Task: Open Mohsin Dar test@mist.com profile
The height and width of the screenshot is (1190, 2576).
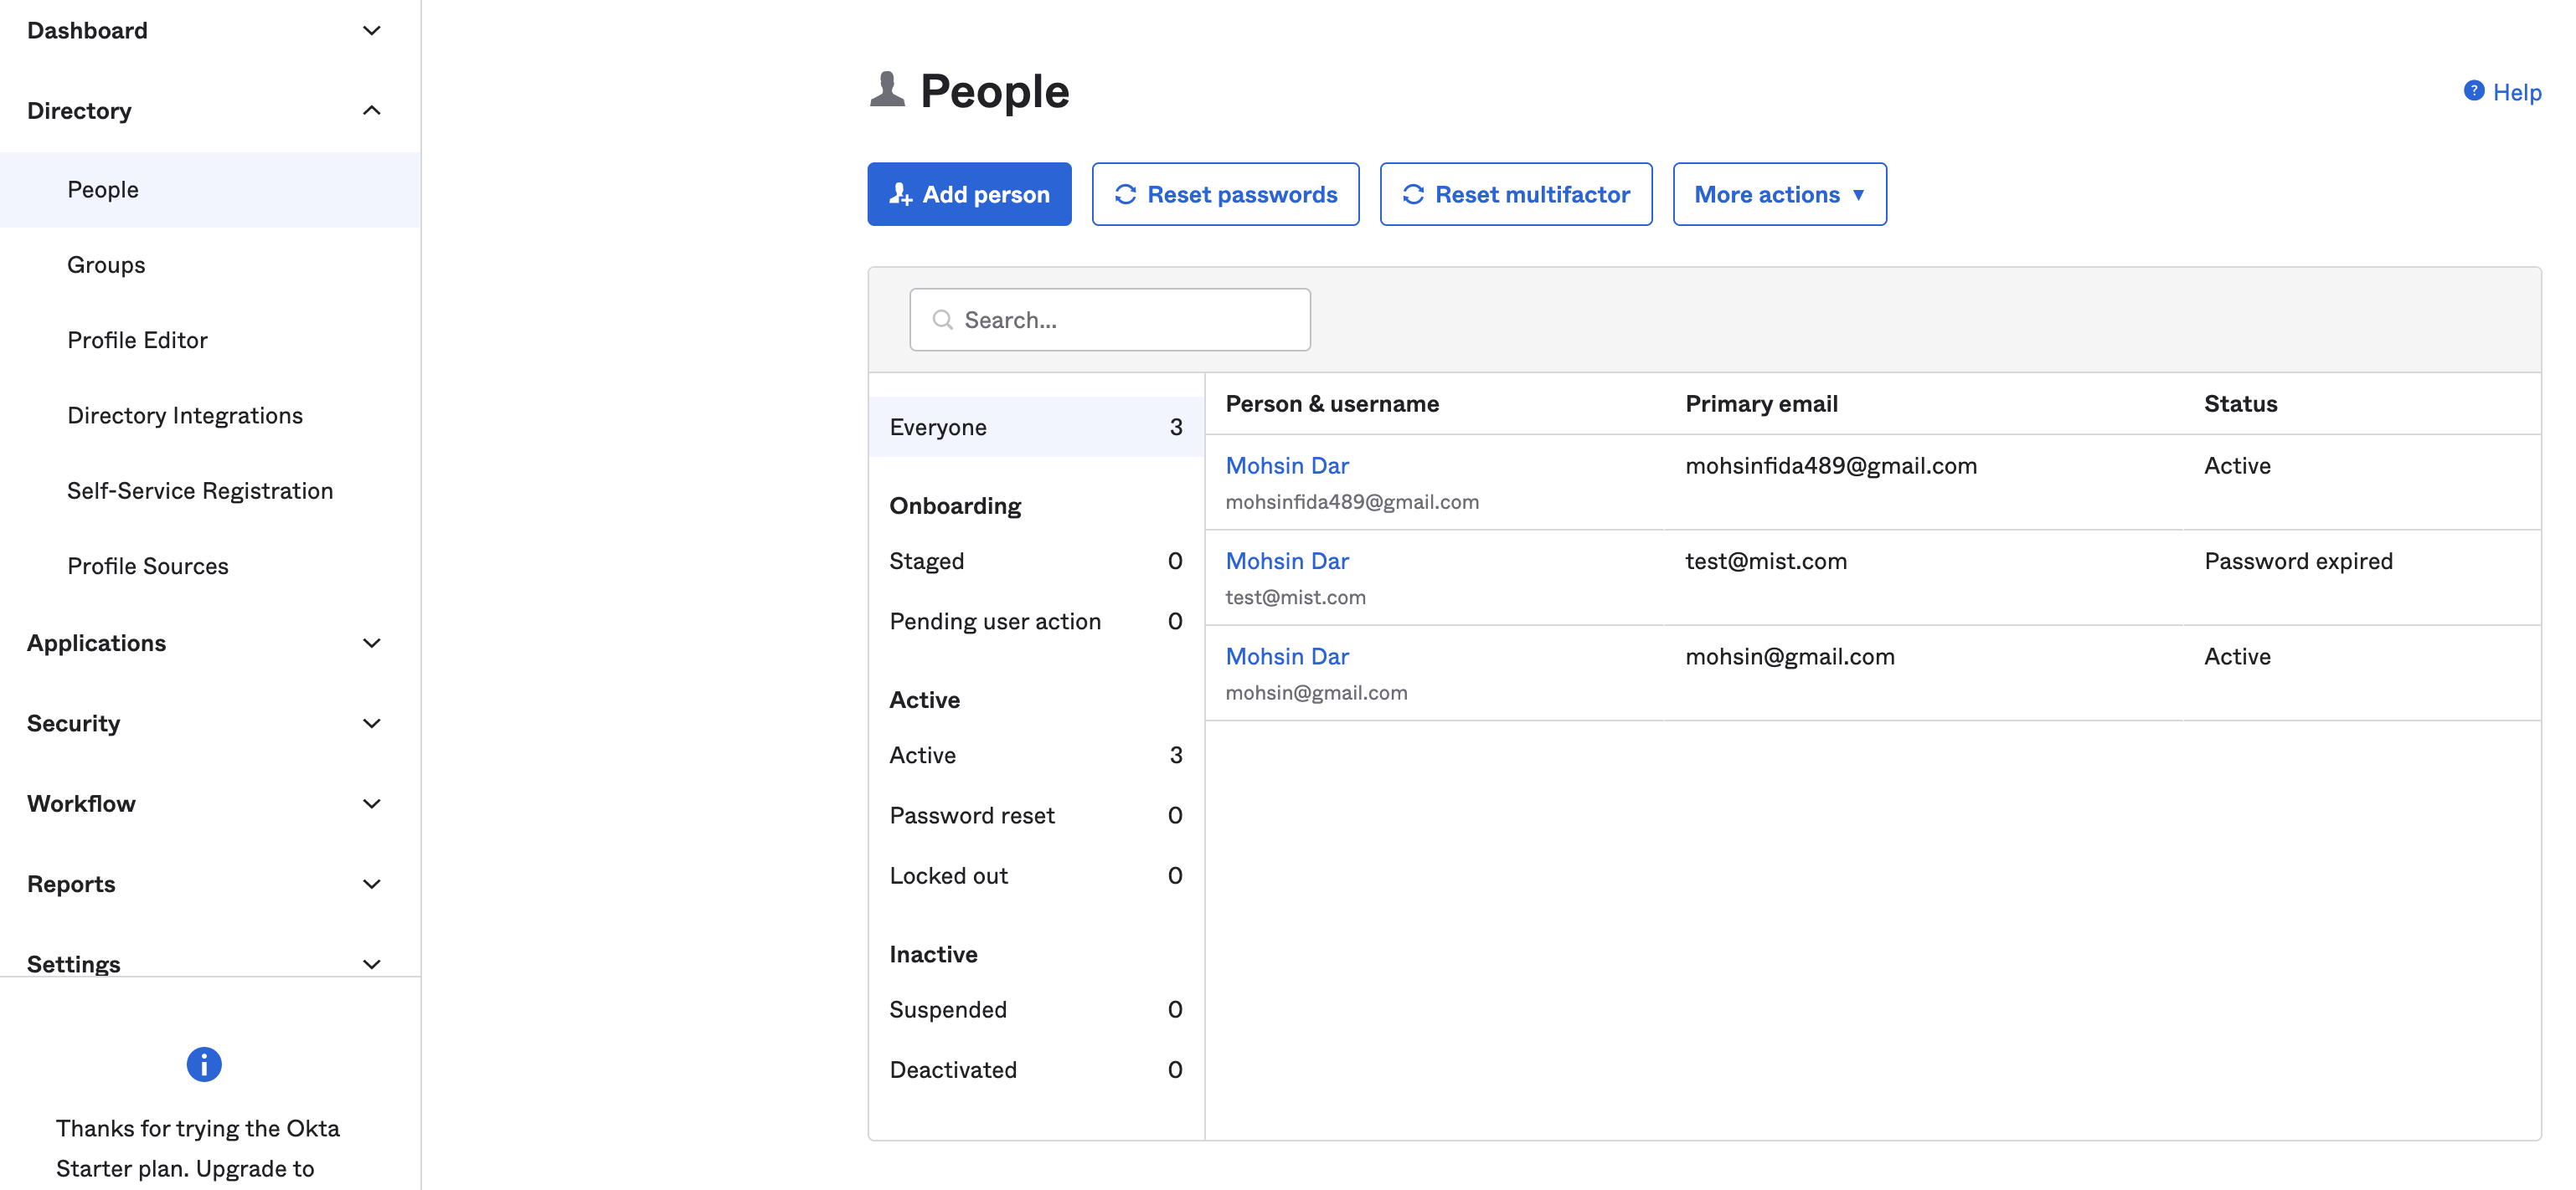Action: point(1287,561)
